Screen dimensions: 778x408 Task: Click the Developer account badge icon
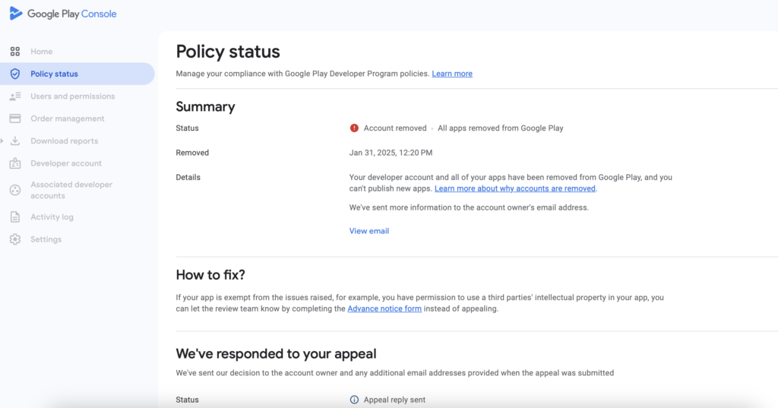15,163
